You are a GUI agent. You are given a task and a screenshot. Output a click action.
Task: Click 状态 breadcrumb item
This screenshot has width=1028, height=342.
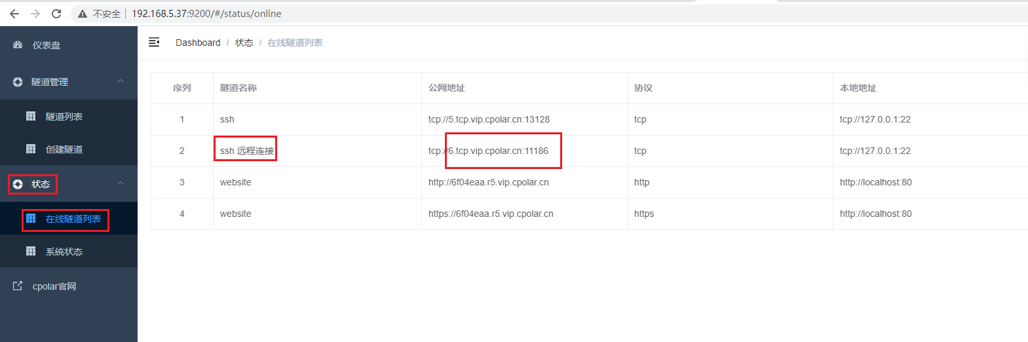pyautogui.click(x=244, y=43)
